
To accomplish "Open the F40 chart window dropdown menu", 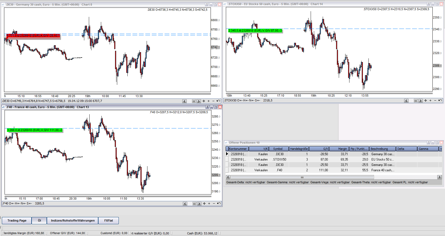I will tap(207, 107).
